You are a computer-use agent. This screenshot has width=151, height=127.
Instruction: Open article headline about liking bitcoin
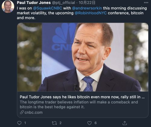click(82, 97)
